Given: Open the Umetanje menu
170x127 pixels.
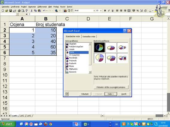Looking at the screenshot, I should (x=32, y=7).
